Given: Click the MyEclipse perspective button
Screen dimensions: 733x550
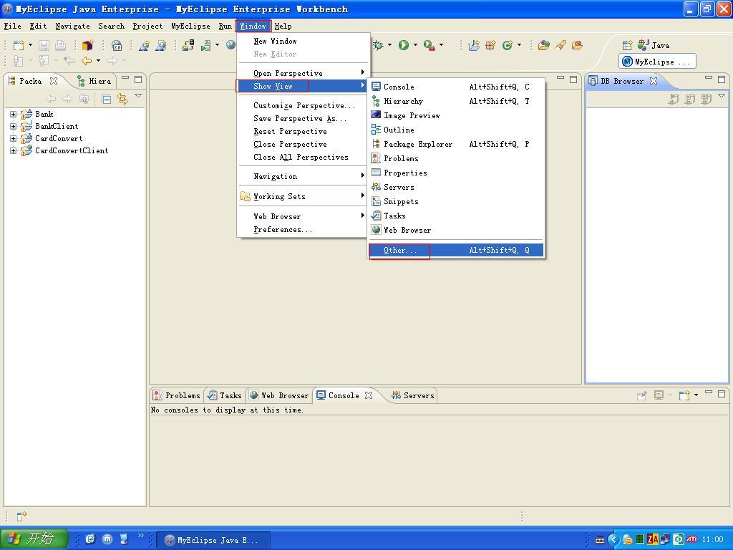Looking at the screenshot, I should 657,62.
